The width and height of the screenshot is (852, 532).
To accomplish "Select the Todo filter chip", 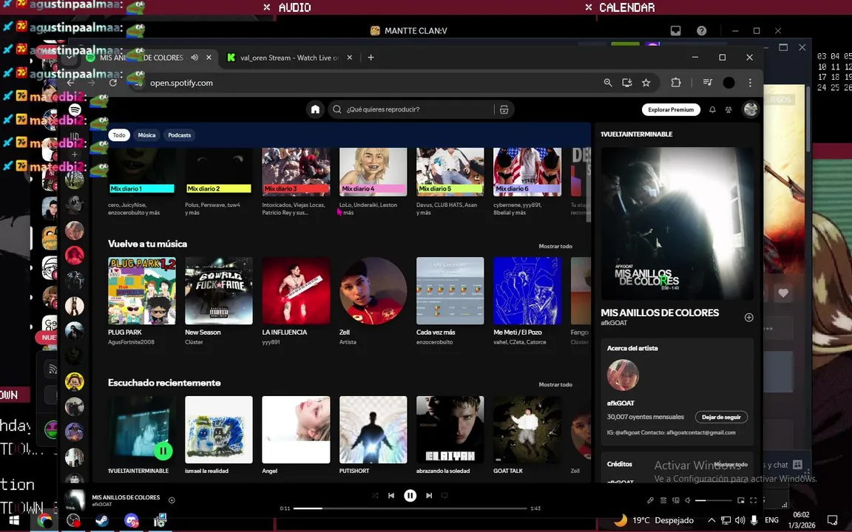I will click(x=119, y=135).
